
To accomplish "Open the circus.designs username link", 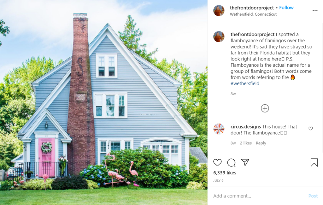I will click(246, 127).
